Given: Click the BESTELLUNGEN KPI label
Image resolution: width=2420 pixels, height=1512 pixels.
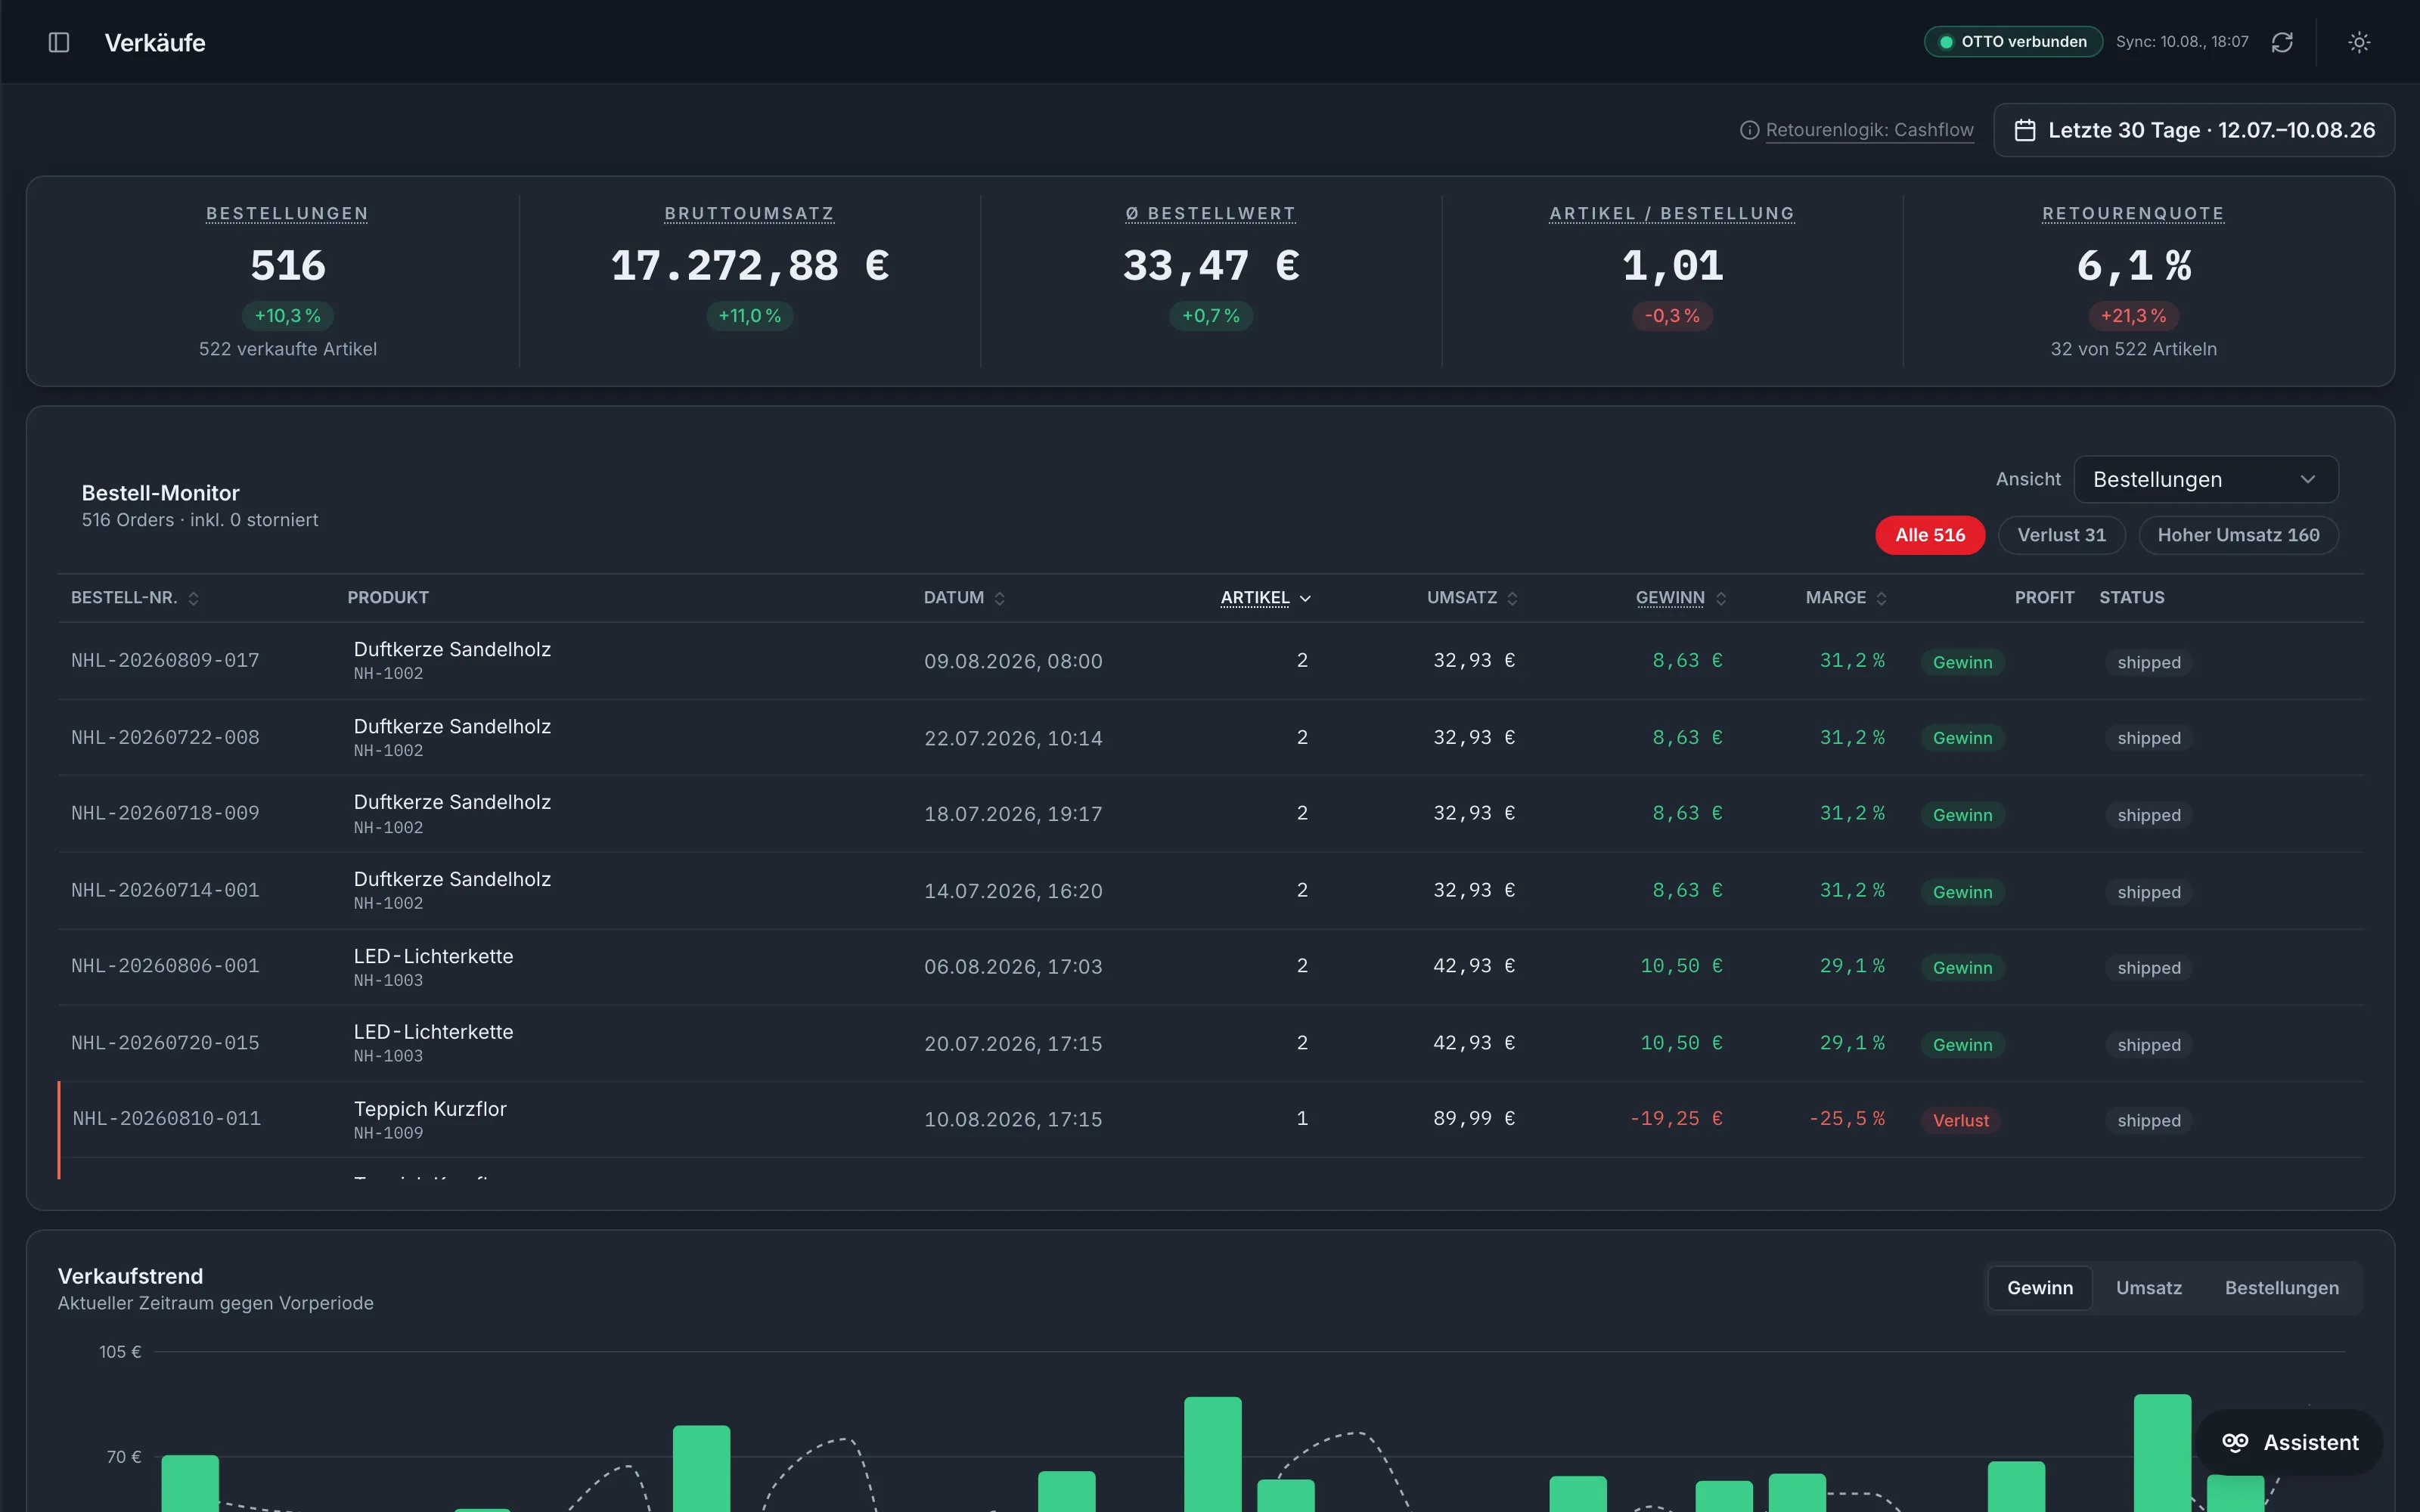Looking at the screenshot, I should 287,213.
